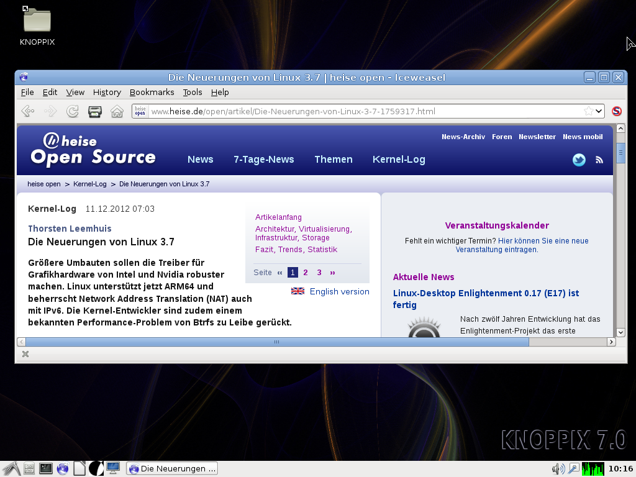Open the network connection tray icon
This screenshot has height=477, width=636.
(x=573, y=470)
